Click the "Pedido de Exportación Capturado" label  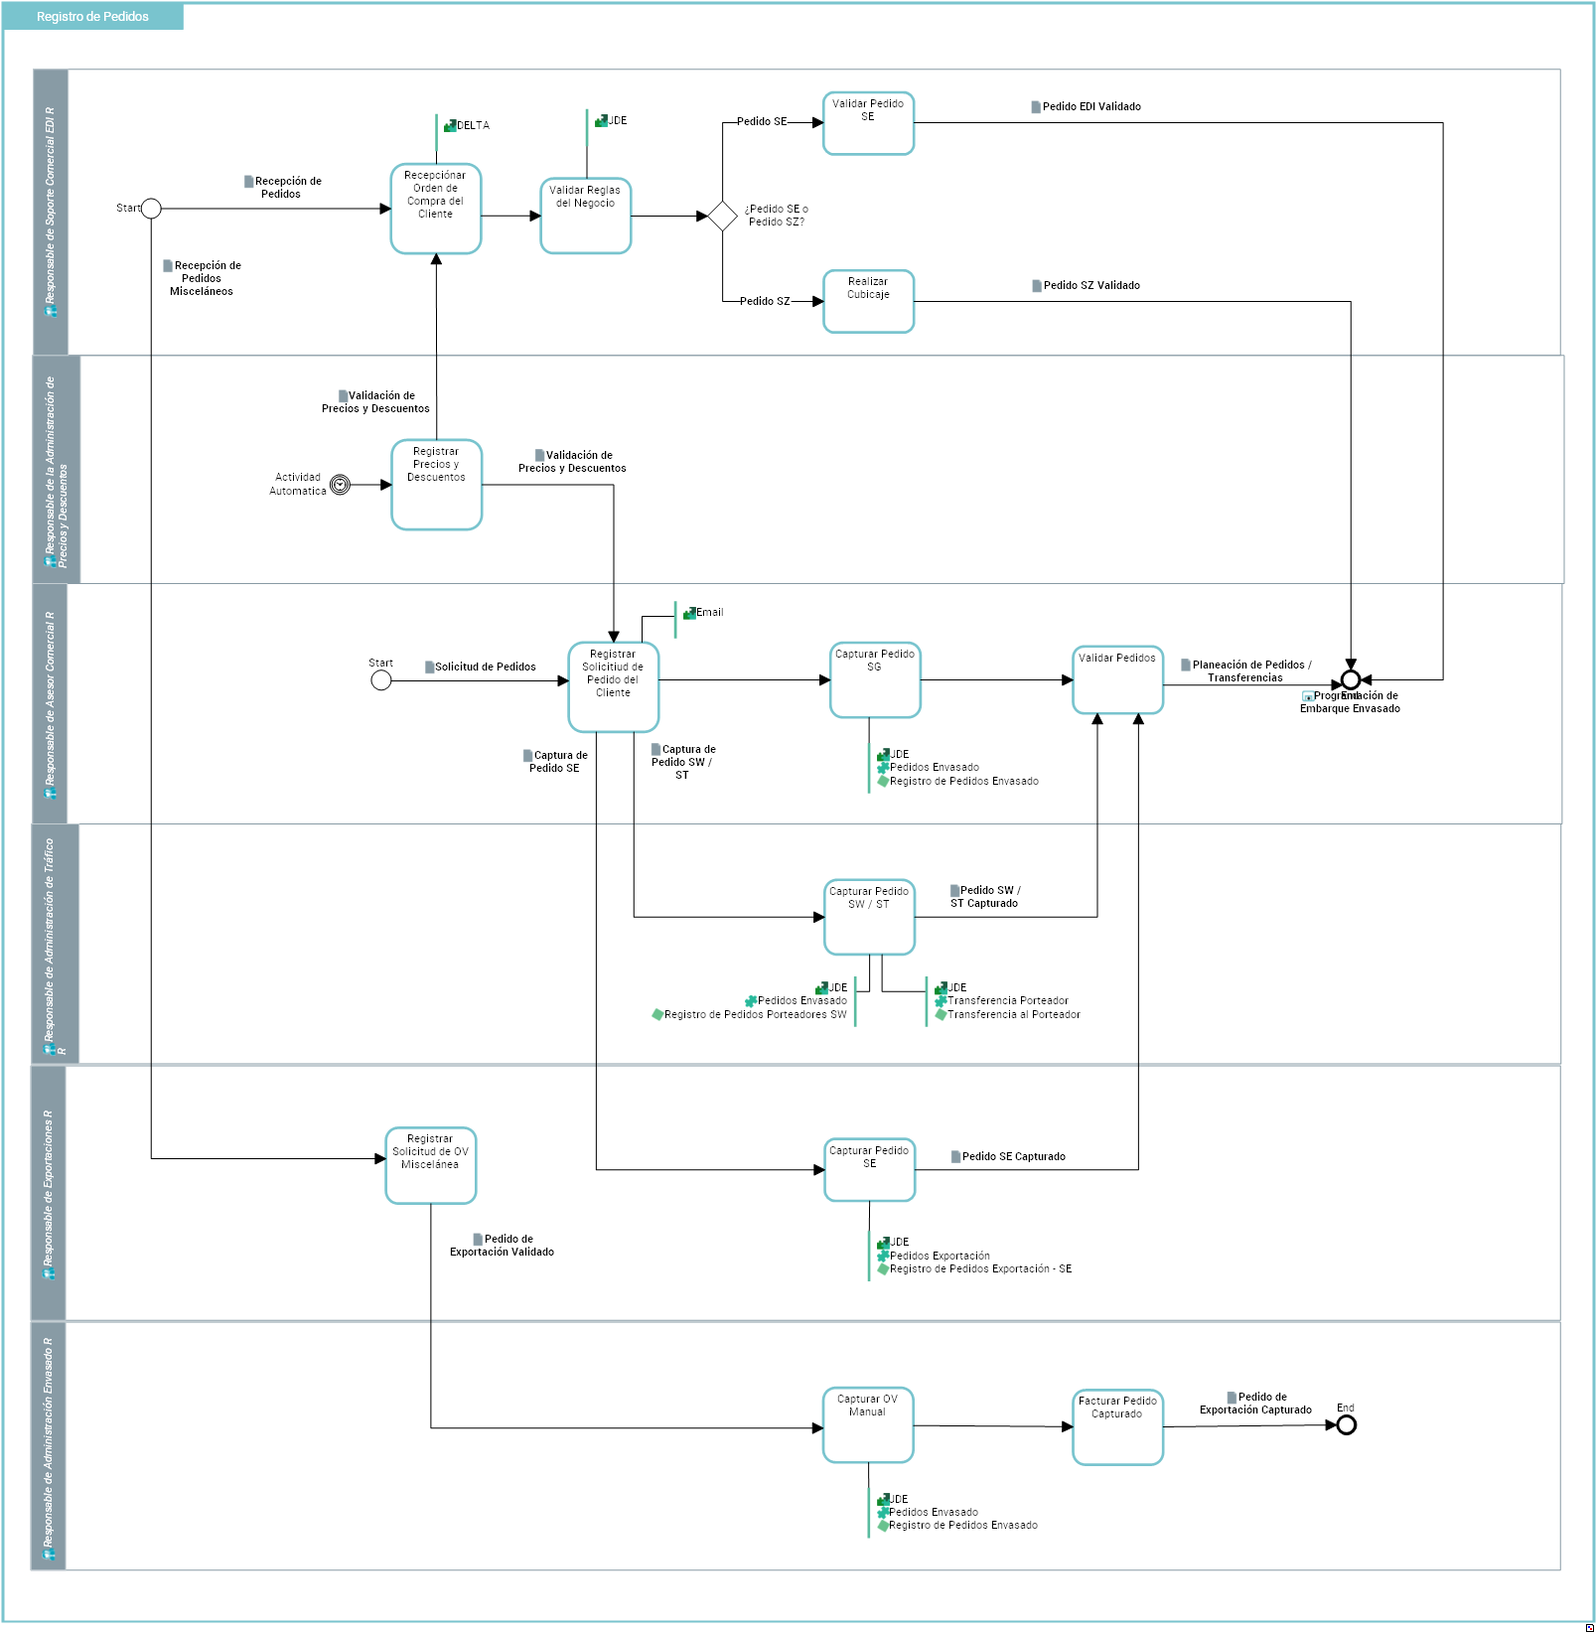[x=1256, y=1404]
